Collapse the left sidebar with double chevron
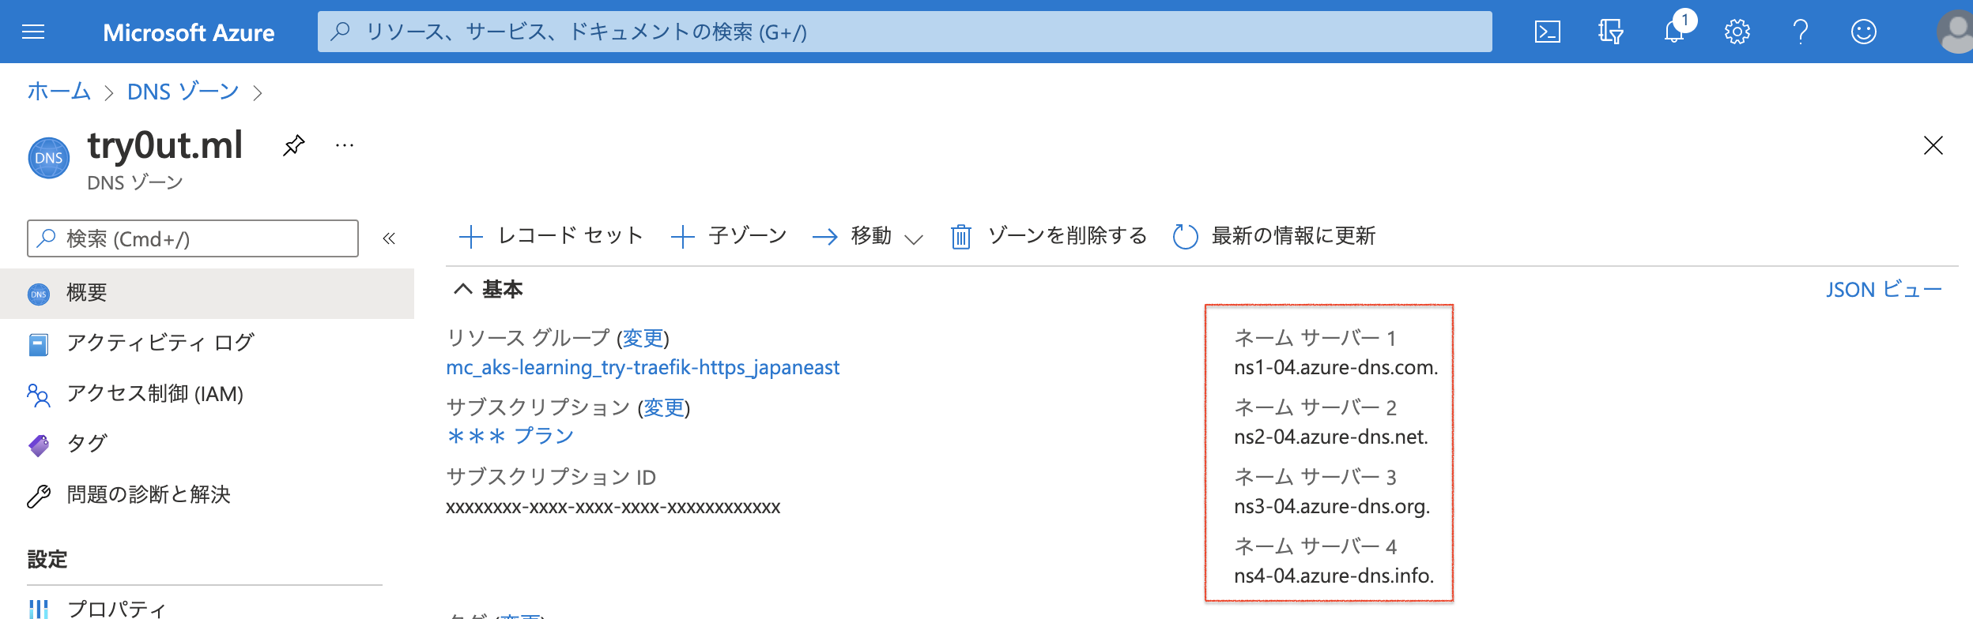 389,238
